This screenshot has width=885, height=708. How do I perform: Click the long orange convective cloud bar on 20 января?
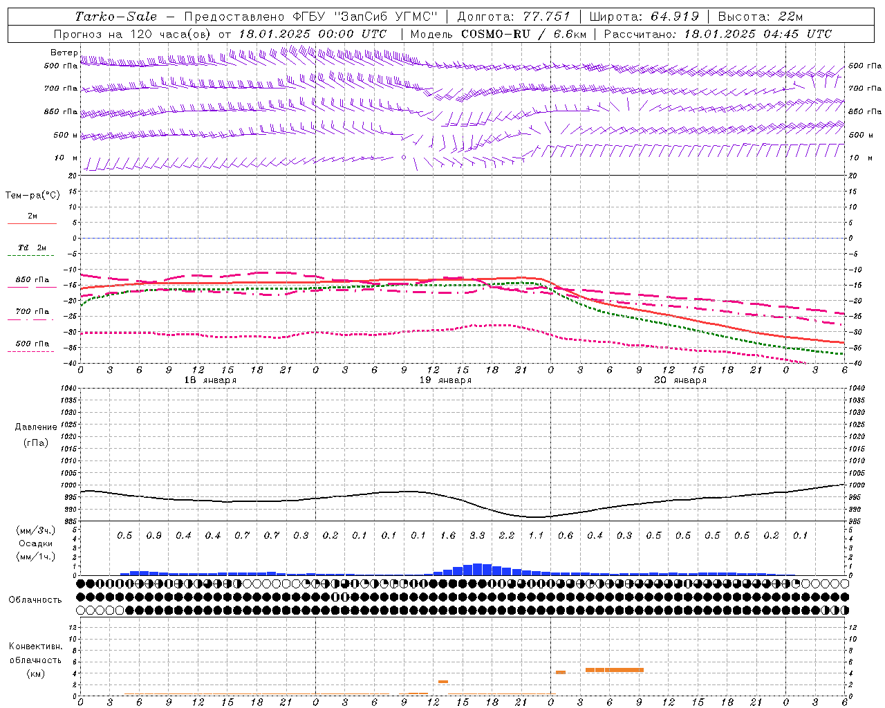[615, 670]
